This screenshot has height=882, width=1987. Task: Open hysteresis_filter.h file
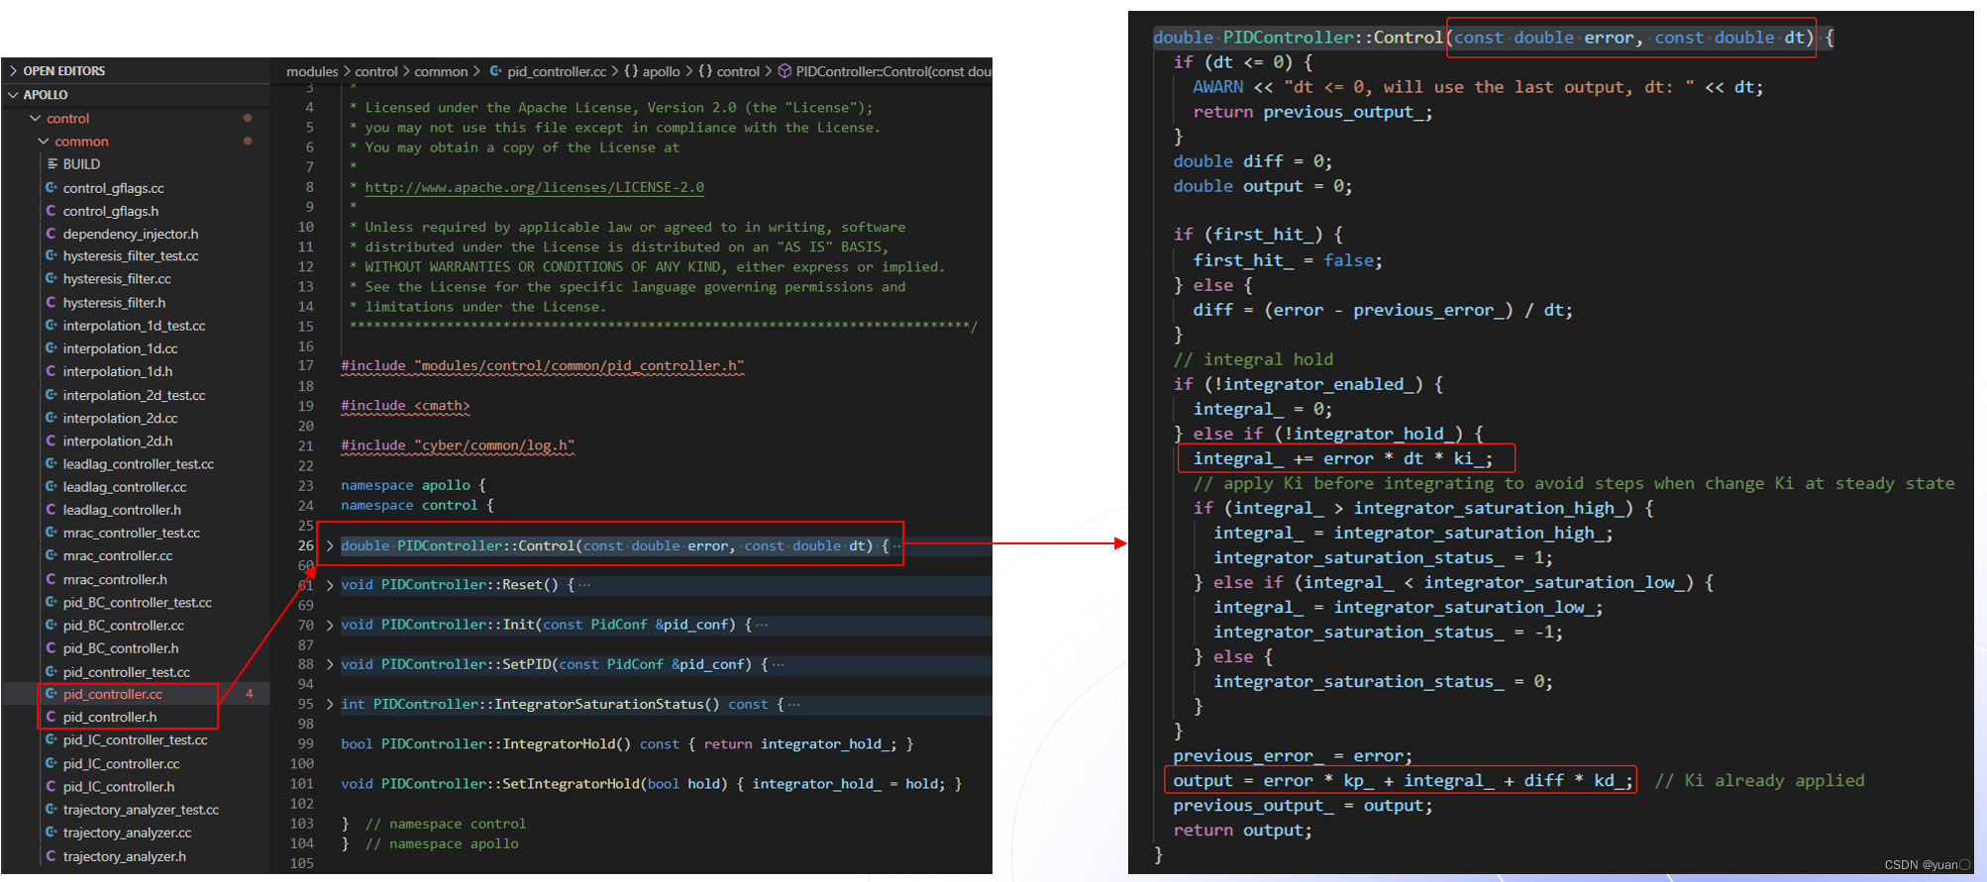click(x=114, y=303)
